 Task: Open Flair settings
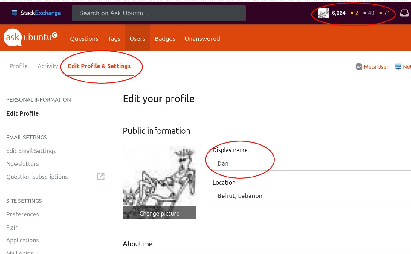(x=12, y=227)
